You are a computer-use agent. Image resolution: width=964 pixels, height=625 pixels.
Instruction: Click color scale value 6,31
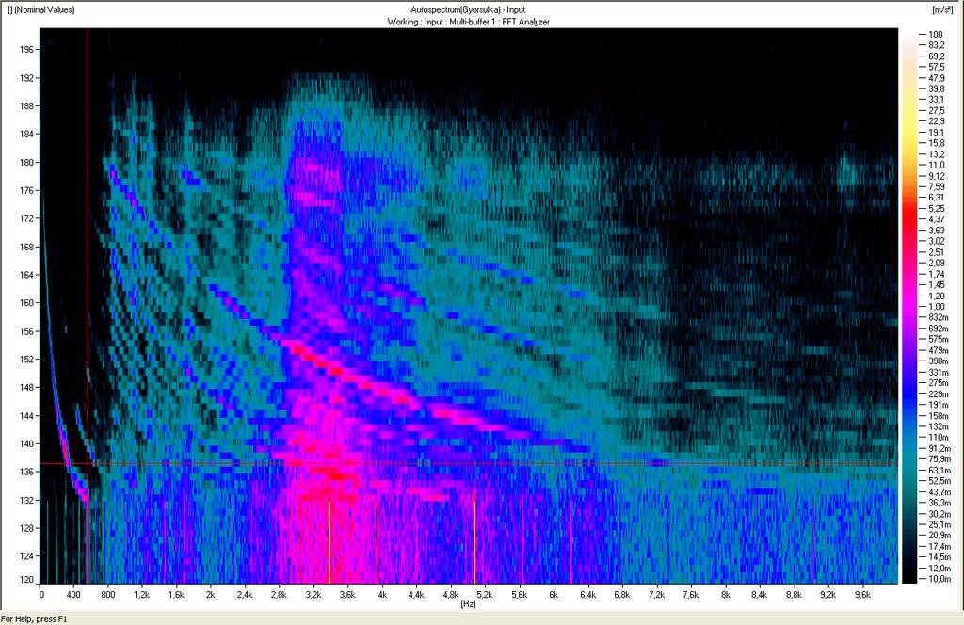[x=937, y=198]
